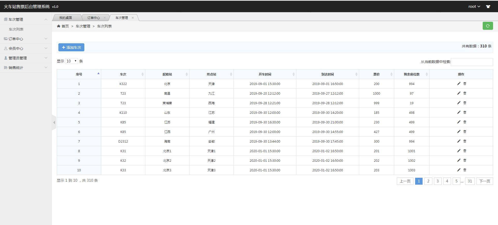Click the 1003 remaining seats cell

[412, 170]
